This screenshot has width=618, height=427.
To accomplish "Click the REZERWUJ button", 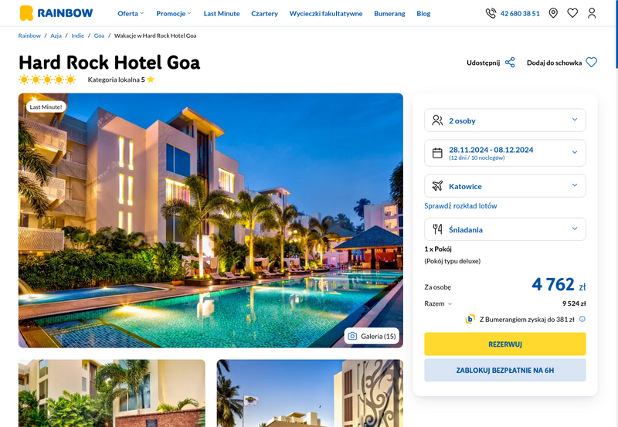I will [505, 344].
